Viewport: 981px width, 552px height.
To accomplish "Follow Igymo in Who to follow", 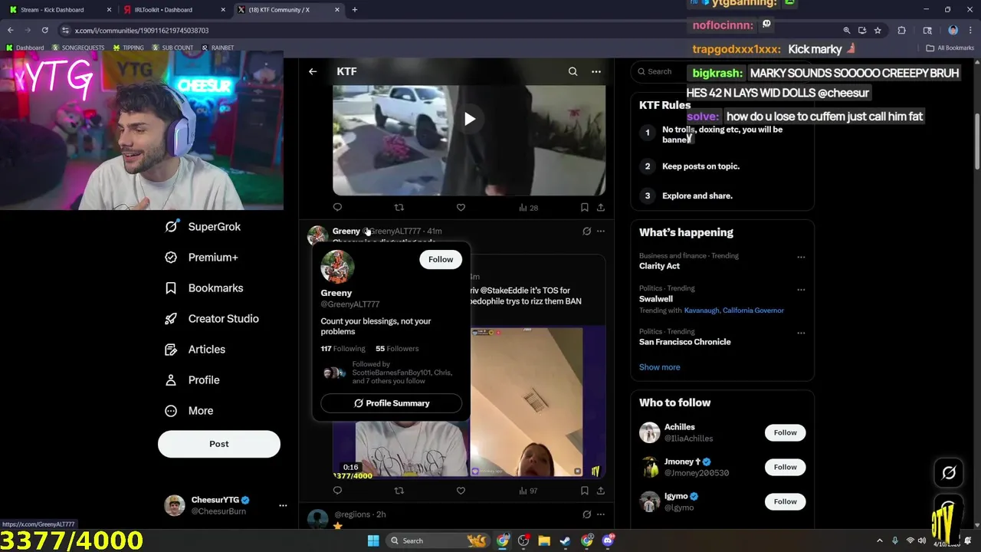I will pyautogui.click(x=785, y=501).
